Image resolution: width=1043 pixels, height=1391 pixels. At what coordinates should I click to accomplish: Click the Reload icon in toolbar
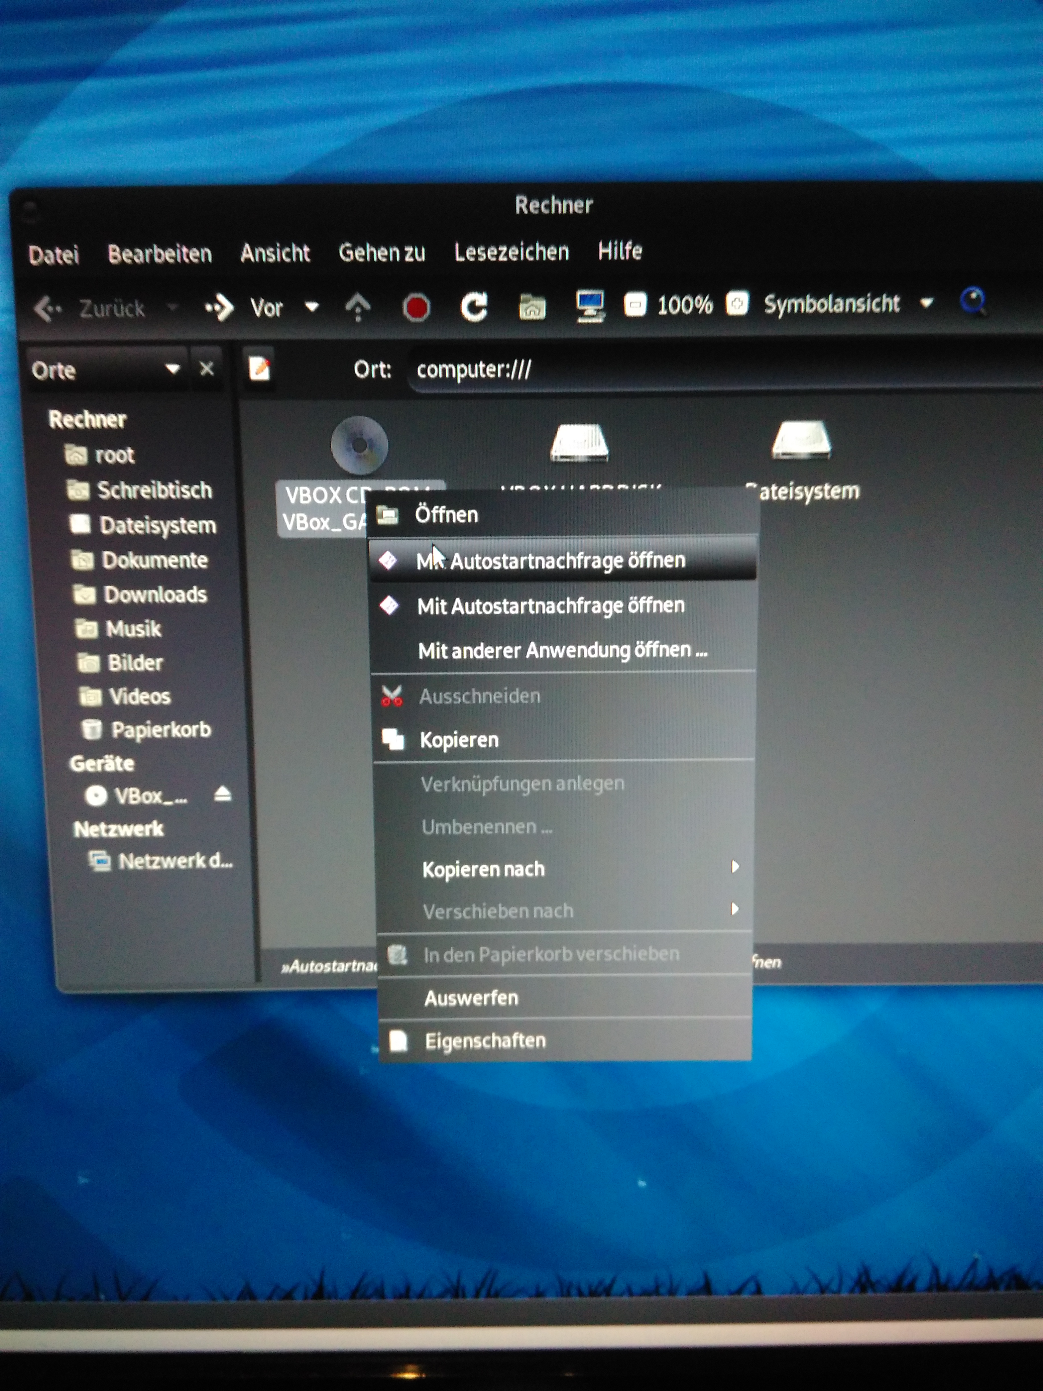[474, 308]
